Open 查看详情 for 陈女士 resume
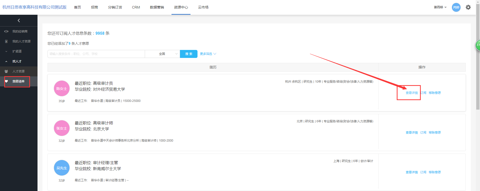Image resolution: width=480 pixels, height=191 pixels. 411,93
